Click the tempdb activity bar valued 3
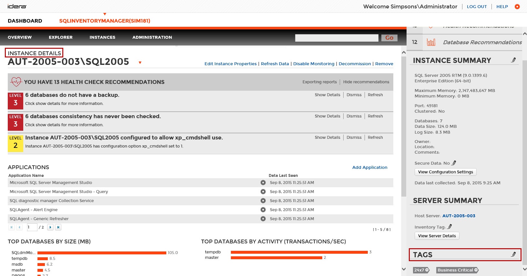Screen dimensions: 527x276 299,252
